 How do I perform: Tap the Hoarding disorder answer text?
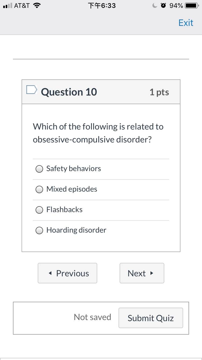pyautogui.click(x=76, y=230)
